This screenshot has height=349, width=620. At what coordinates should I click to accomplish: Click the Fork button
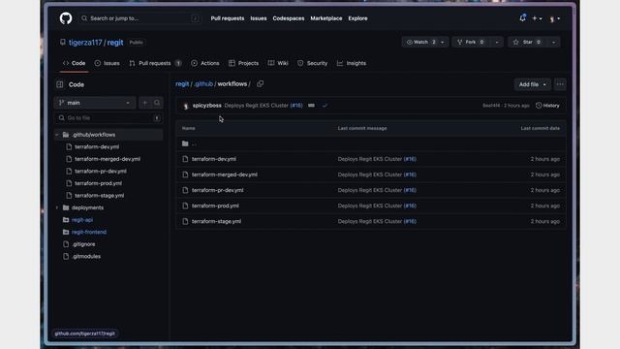pyautogui.click(x=471, y=42)
